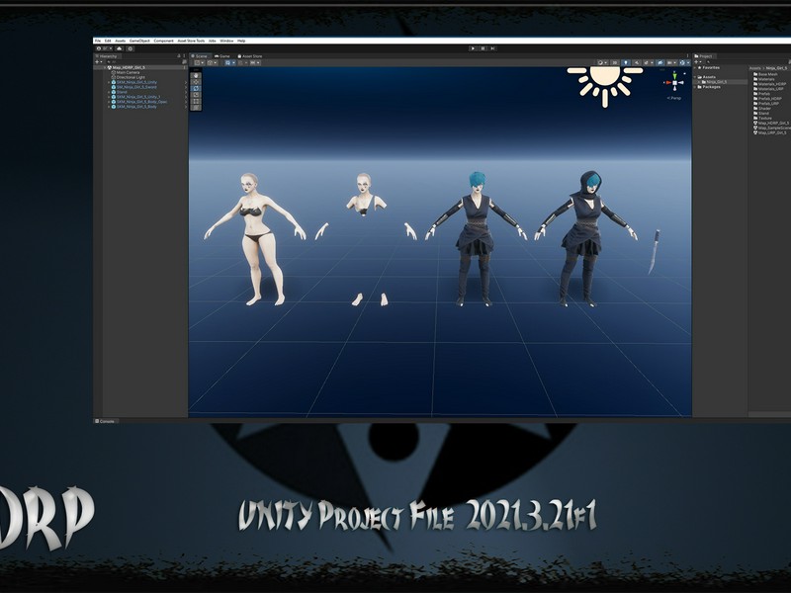Open the Assets menu

120,41
